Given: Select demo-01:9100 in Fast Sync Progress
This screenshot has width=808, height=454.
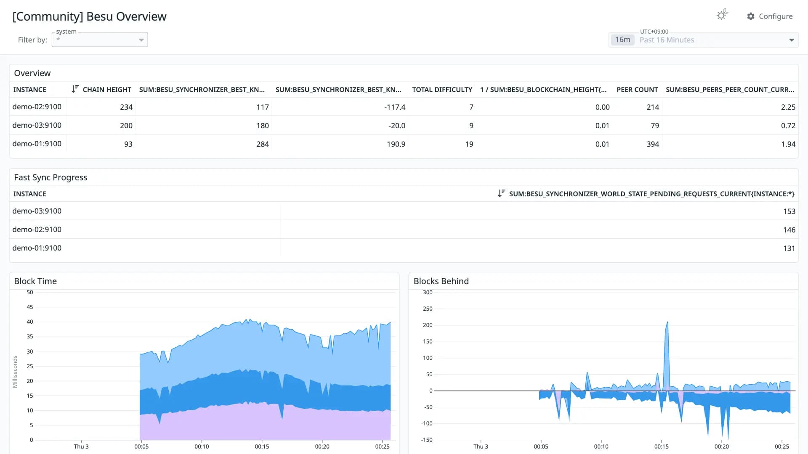Looking at the screenshot, I should 37,248.
